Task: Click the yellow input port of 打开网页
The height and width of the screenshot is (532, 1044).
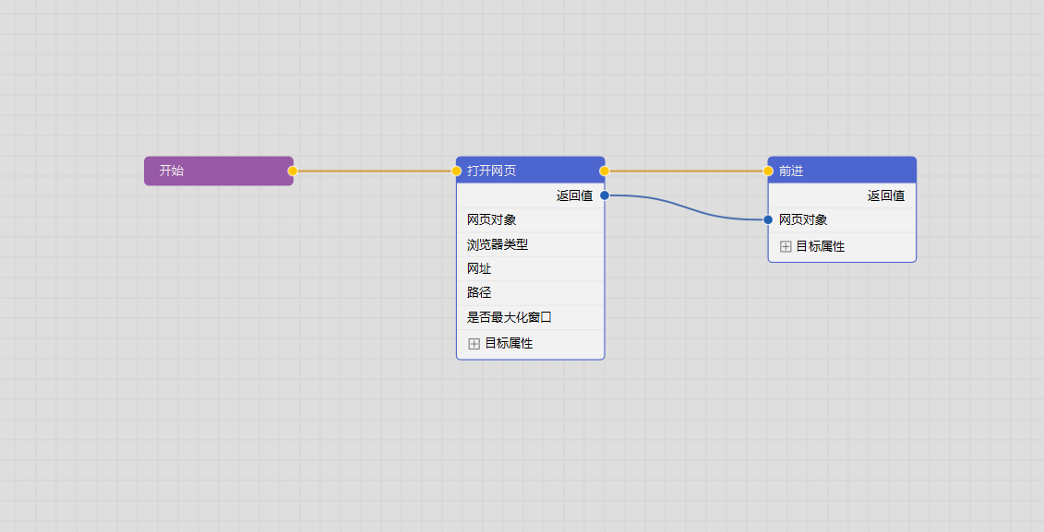Action: (457, 171)
